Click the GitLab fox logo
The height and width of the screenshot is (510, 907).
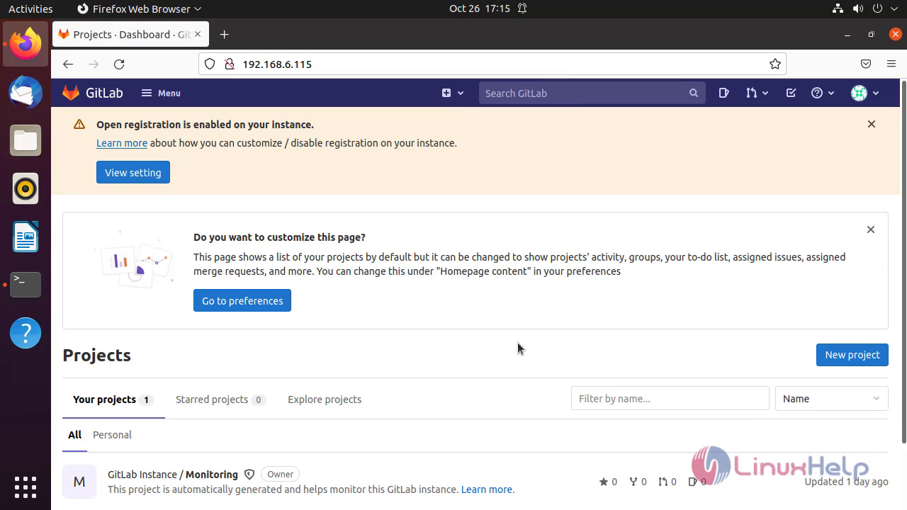pyautogui.click(x=71, y=93)
